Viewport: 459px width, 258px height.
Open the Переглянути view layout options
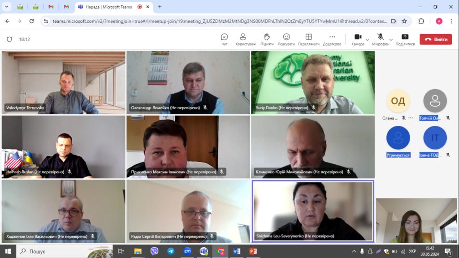point(308,39)
